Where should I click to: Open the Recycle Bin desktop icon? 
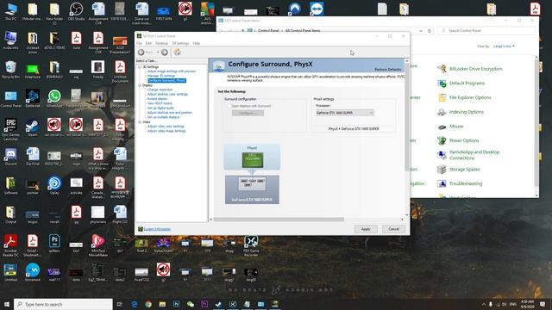click(10, 69)
